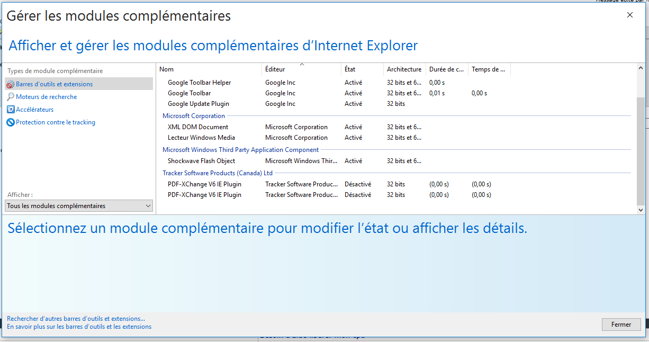This screenshot has width=649, height=342.
Task: Click the Durée de c... column header
Action: click(447, 69)
